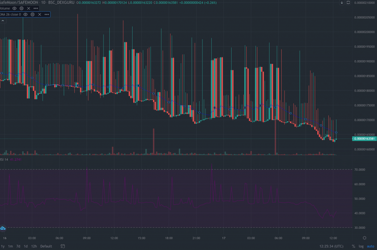Viewport: 377px width, 250px height.
Task: Click the 70.0000 RSI level label
Action: click(360, 169)
